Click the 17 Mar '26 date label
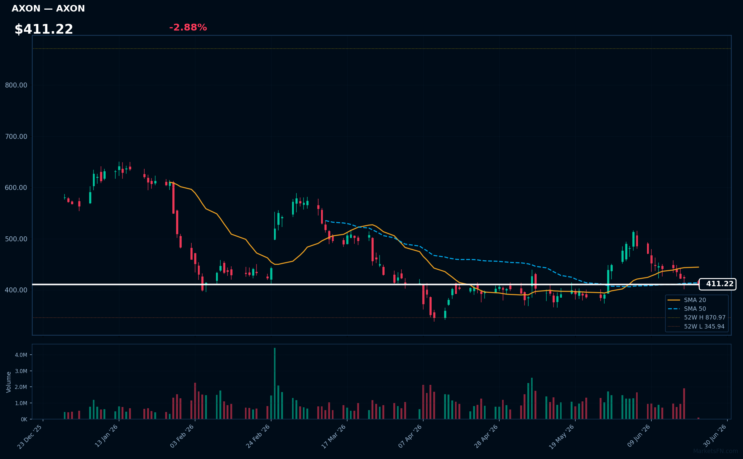The height and width of the screenshot is (459, 743). pos(334,436)
